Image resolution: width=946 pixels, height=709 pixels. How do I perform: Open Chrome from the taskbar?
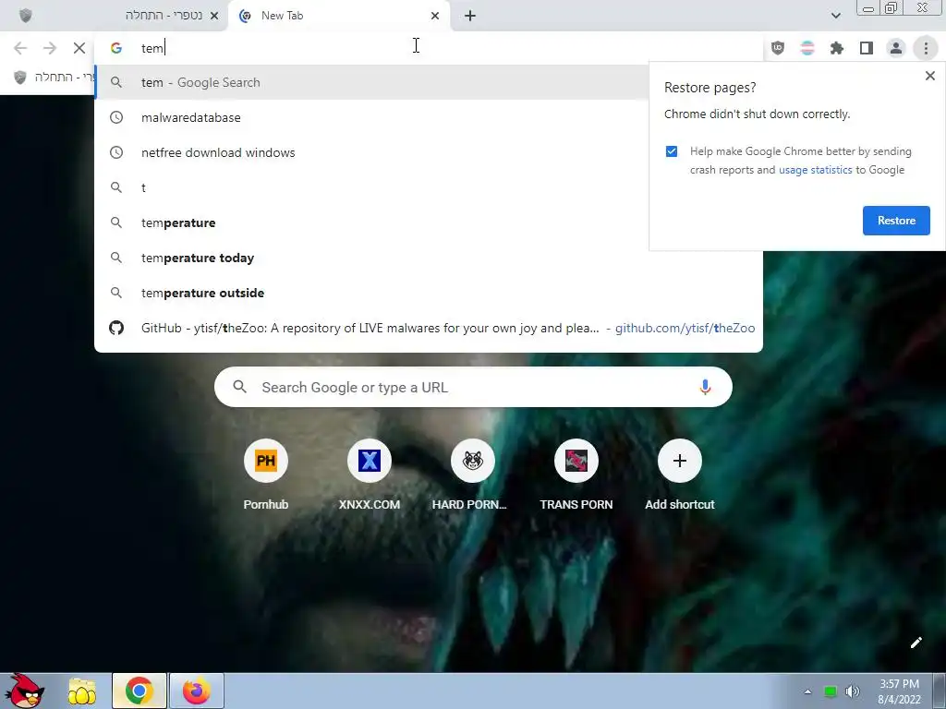pos(139,691)
